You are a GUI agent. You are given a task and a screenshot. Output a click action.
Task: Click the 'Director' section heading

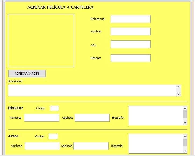point(15,108)
